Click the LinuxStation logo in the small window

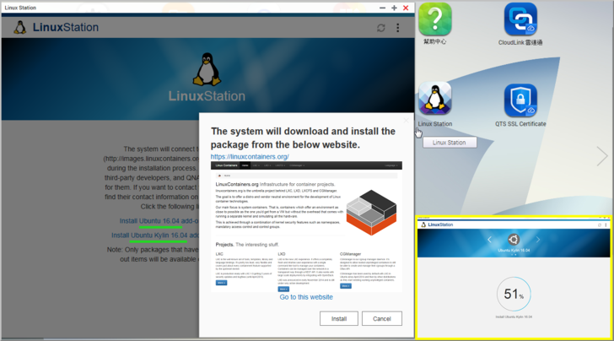437,225
